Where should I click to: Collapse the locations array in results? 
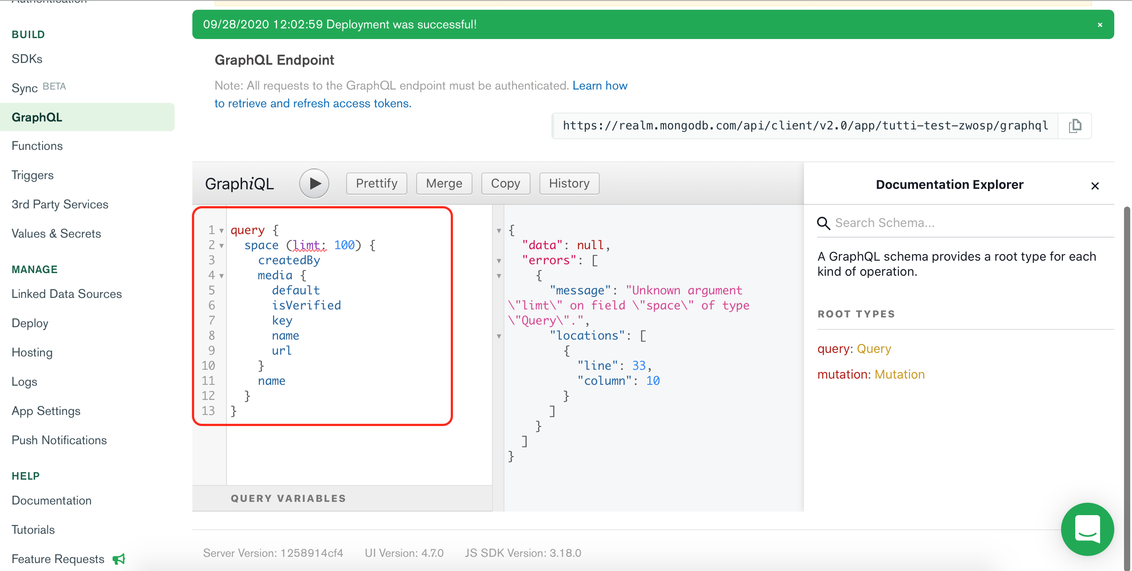coord(499,336)
